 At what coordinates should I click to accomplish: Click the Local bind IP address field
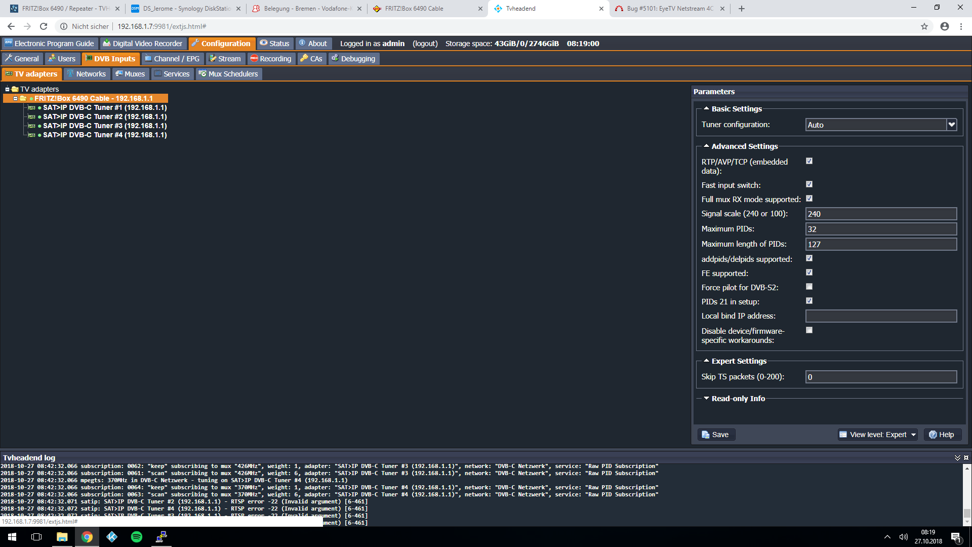point(881,316)
